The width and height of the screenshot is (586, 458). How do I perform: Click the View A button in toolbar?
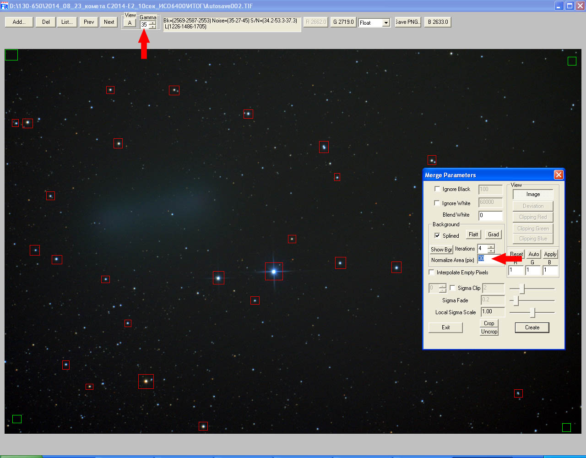click(130, 23)
